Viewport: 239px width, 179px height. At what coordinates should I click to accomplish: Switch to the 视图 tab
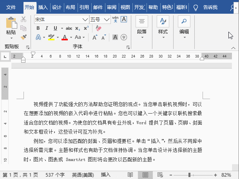125,7
